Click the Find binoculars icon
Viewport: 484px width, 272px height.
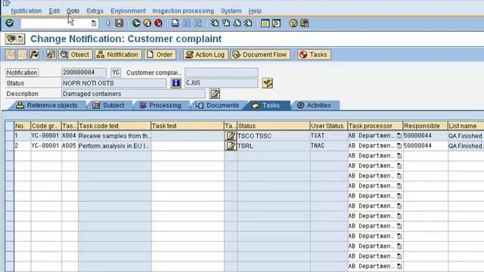click(187, 23)
